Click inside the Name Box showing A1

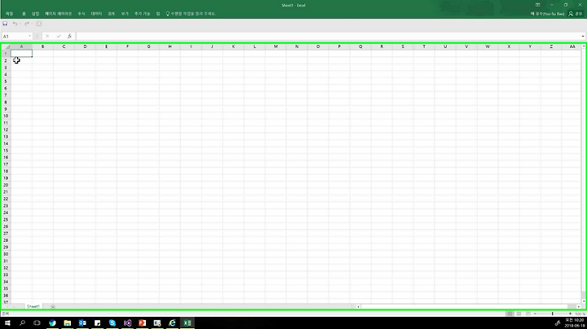pos(15,37)
